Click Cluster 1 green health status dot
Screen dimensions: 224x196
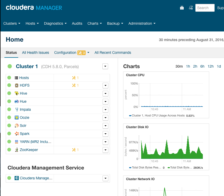tap(10, 66)
